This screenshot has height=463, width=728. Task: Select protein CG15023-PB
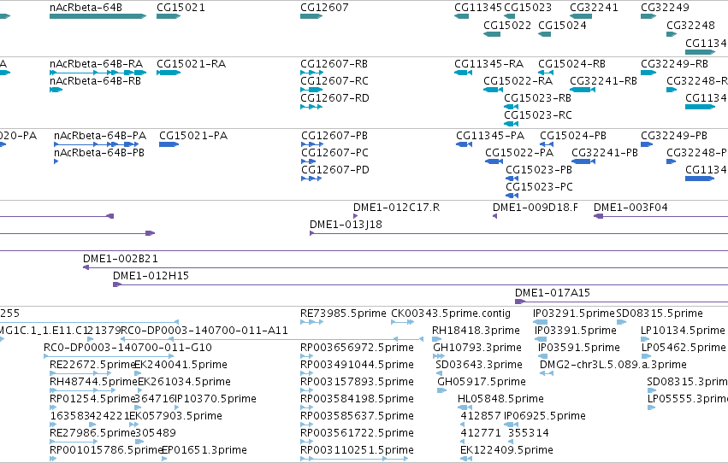tap(512, 179)
